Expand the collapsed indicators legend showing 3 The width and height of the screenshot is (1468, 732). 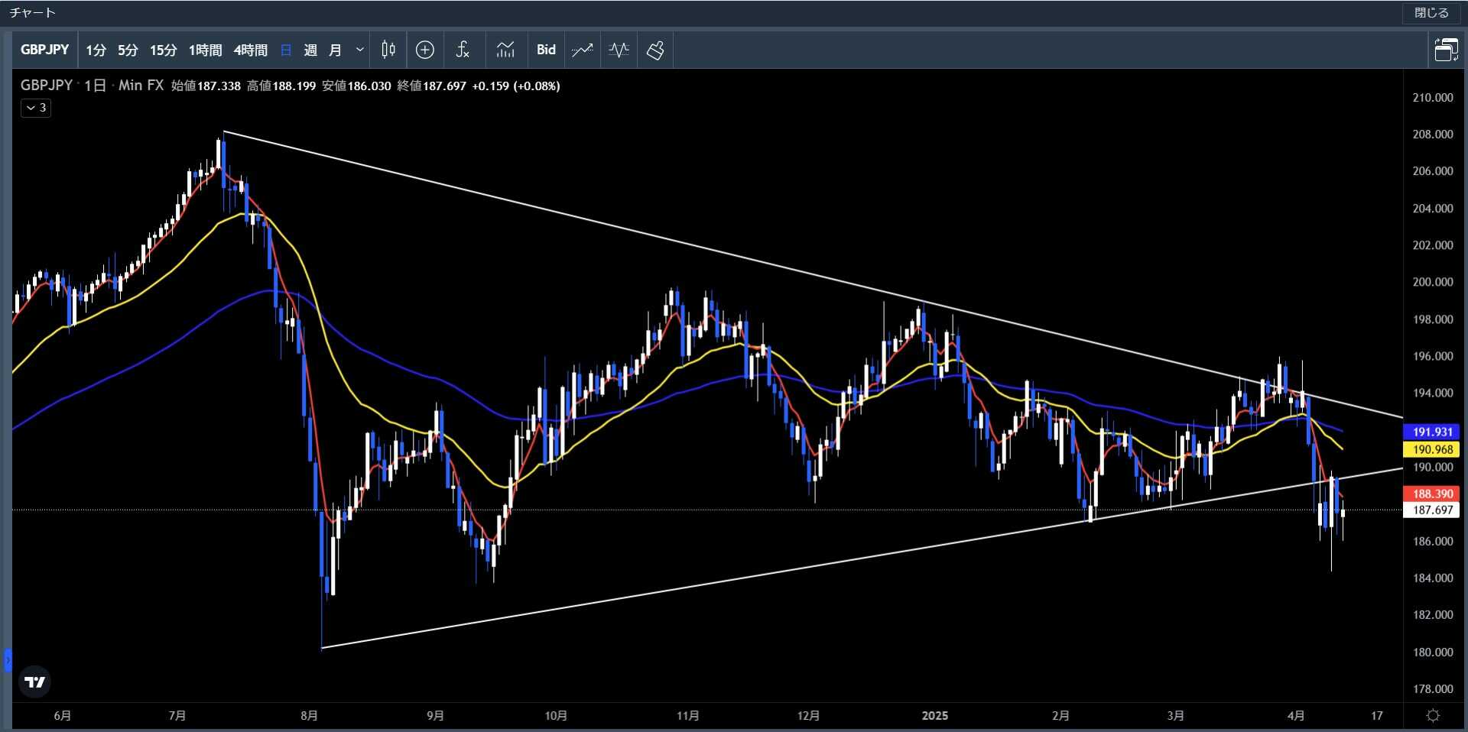tap(36, 108)
